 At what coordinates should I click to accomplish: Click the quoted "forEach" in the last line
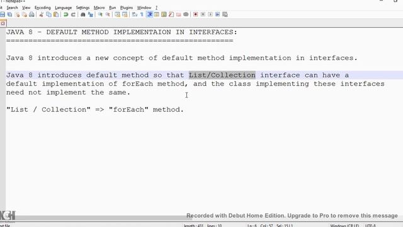128,110
